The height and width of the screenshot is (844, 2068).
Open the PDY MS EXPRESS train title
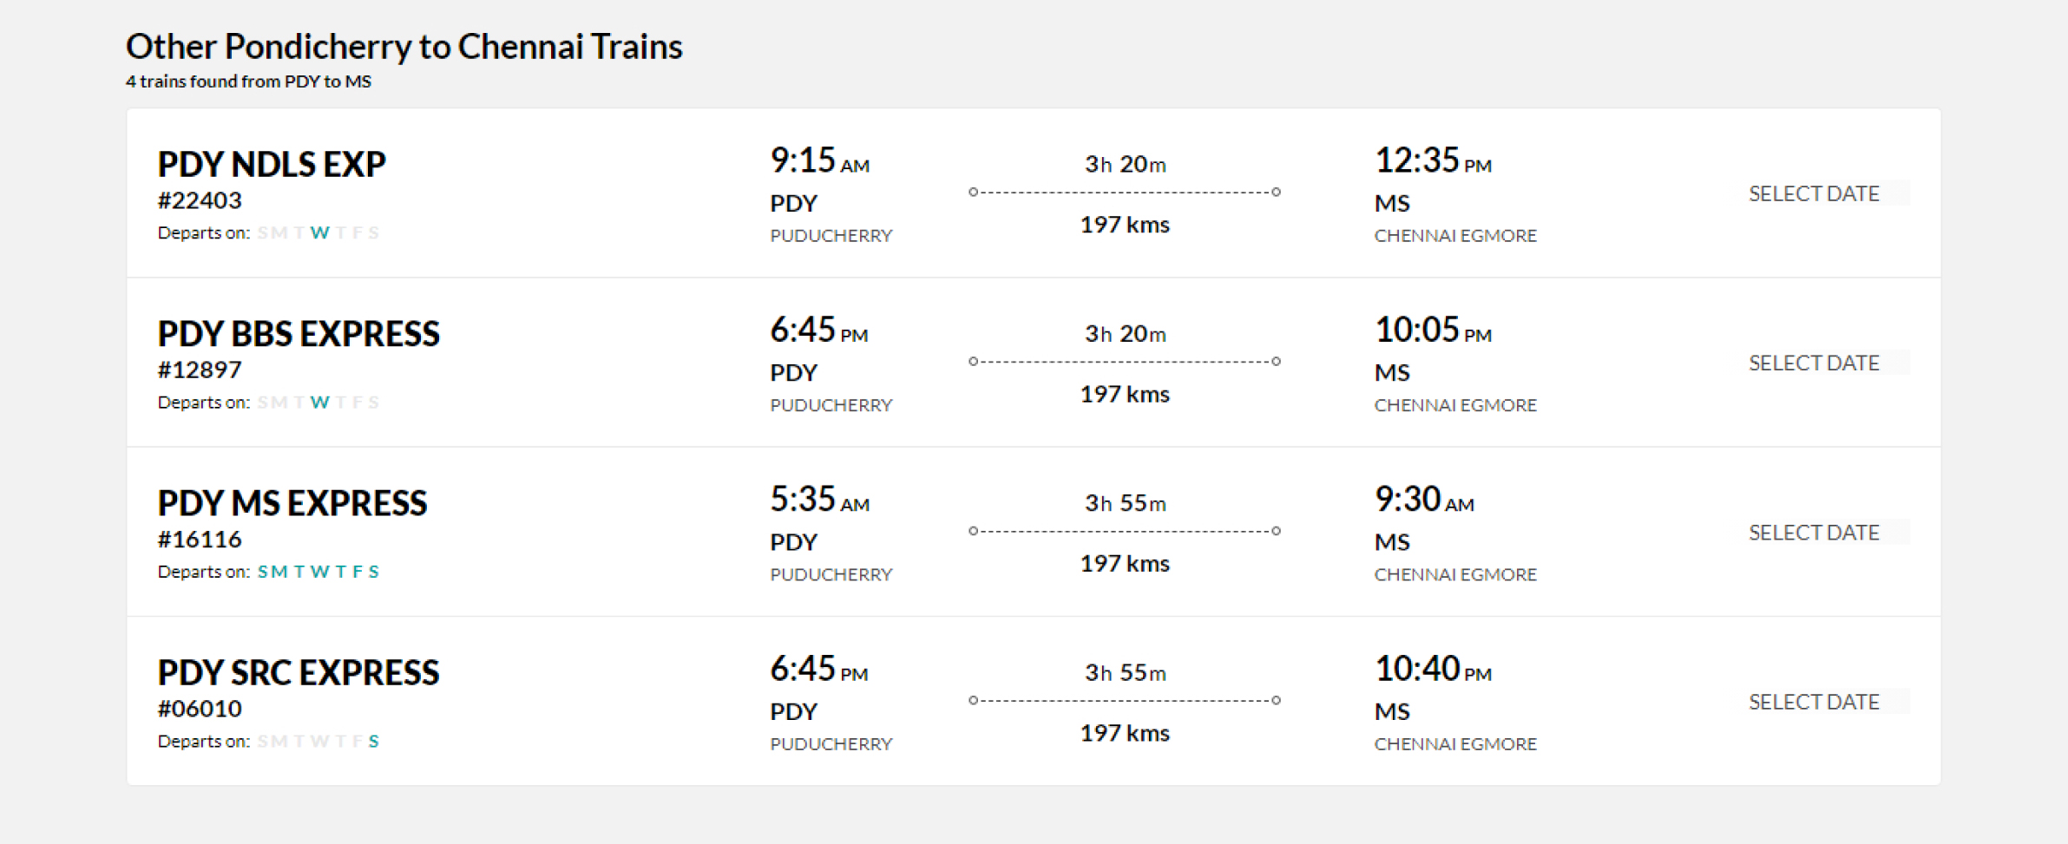click(x=292, y=503)
